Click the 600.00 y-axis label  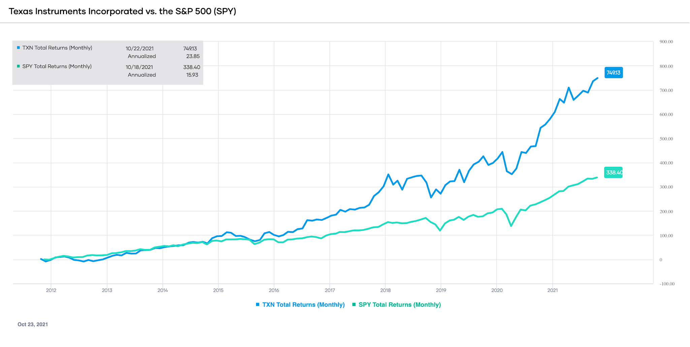pos(666,114)
